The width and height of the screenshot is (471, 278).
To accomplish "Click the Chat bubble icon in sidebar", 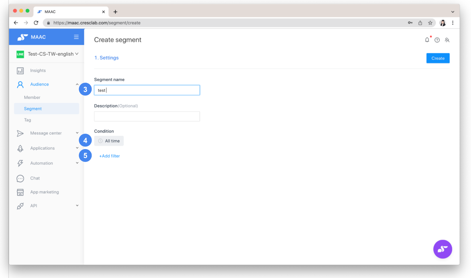I will 20,179.
